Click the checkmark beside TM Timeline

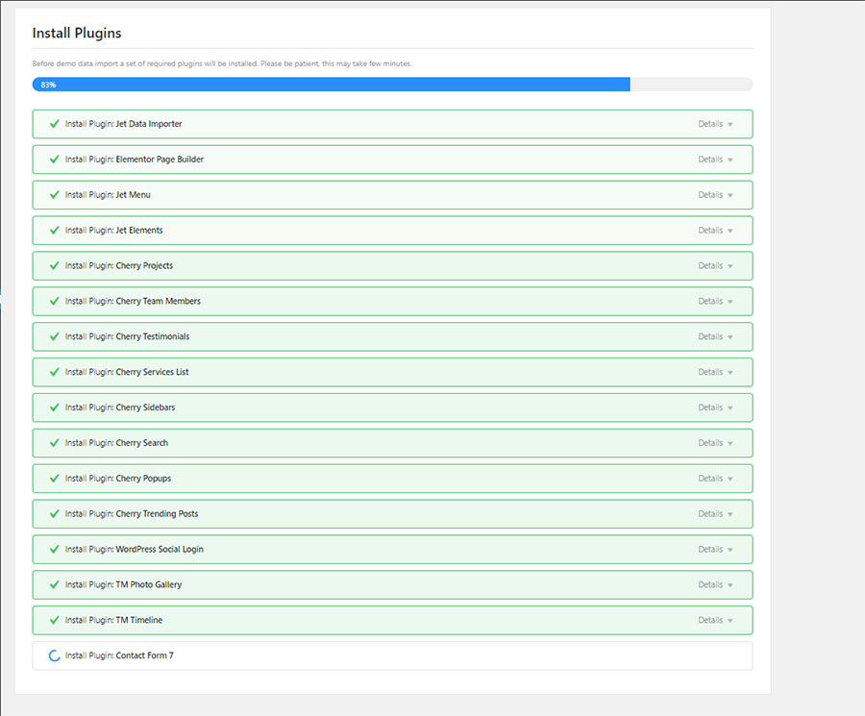pos(54,620)
